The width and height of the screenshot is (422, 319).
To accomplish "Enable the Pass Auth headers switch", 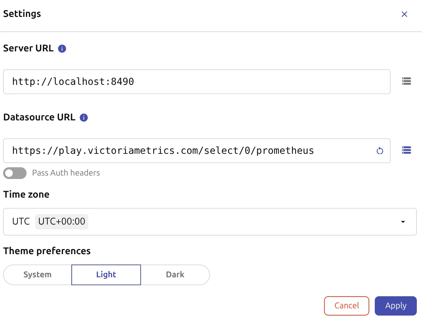I will (15, 173).
